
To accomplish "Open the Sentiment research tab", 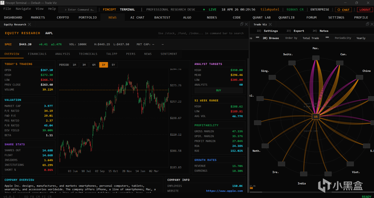I will point(169,54).
